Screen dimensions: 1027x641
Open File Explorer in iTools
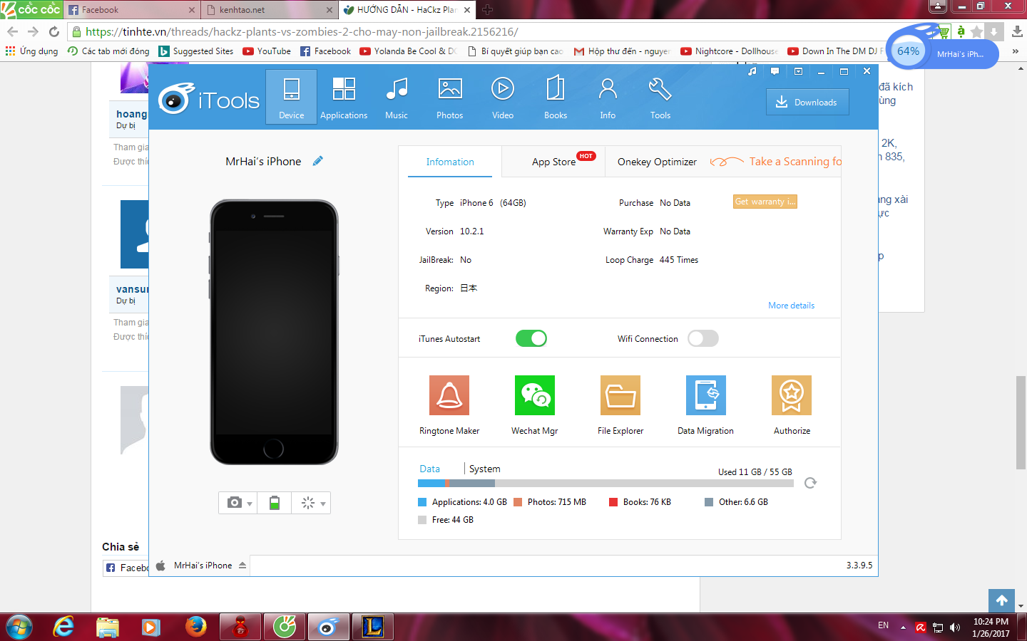(x=620, y=396)
